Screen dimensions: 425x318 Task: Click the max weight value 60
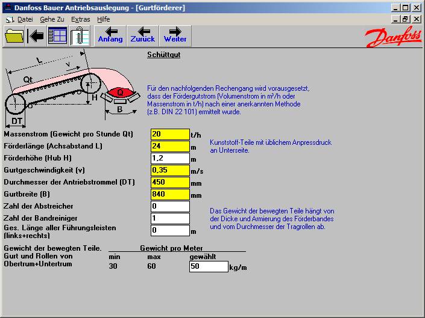pyautogui.click(x=151, y=266)
